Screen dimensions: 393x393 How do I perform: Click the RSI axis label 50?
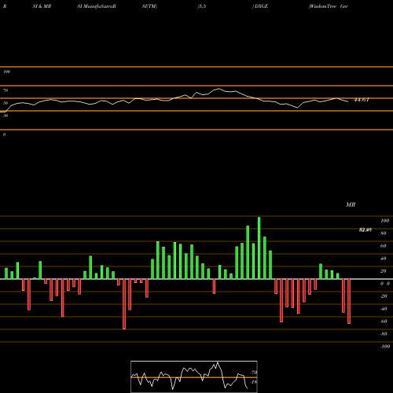click(x=6, y=103)
